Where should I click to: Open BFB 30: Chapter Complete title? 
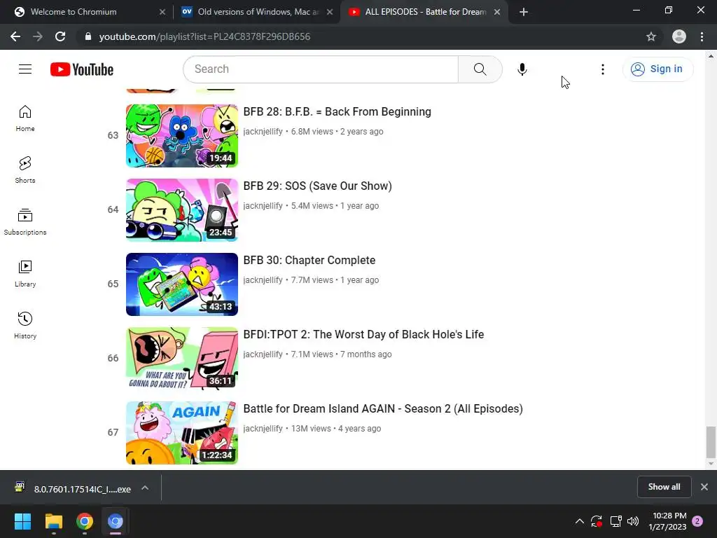point(309,260)
